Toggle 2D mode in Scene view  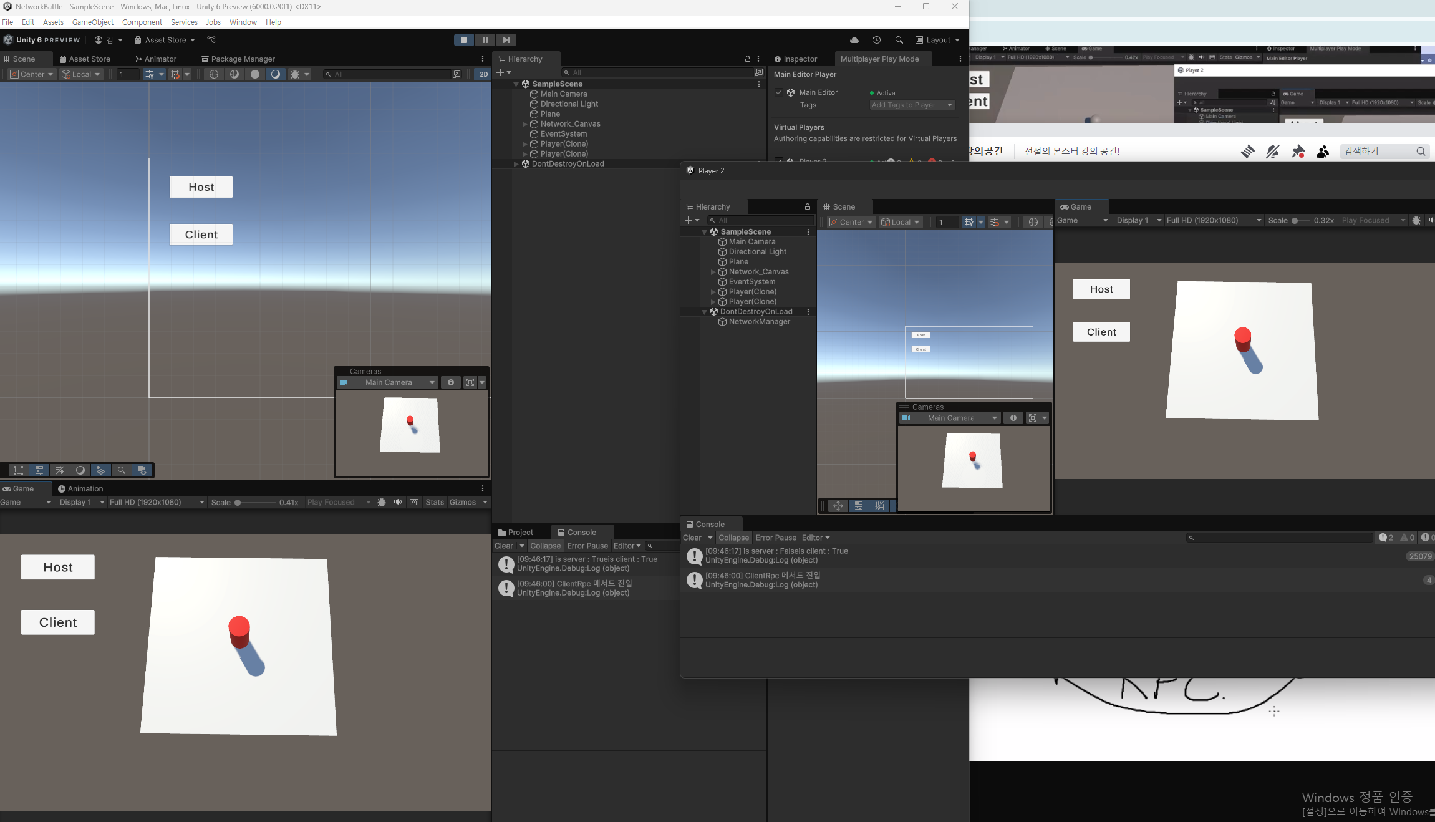pyautogui.click(x=483, y=74)
